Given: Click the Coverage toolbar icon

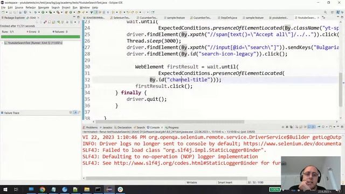Looking at the screenshot, I should click(50, 12).
